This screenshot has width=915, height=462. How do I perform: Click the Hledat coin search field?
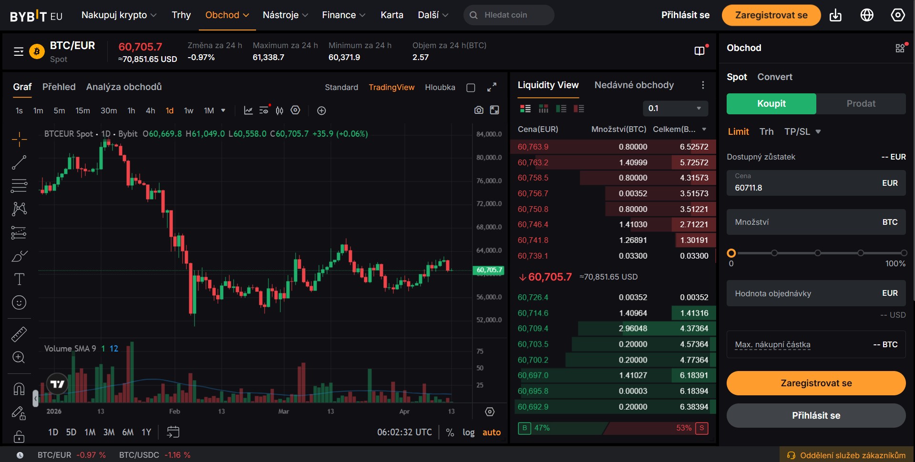pyautogui.click(x=509, y=15)
